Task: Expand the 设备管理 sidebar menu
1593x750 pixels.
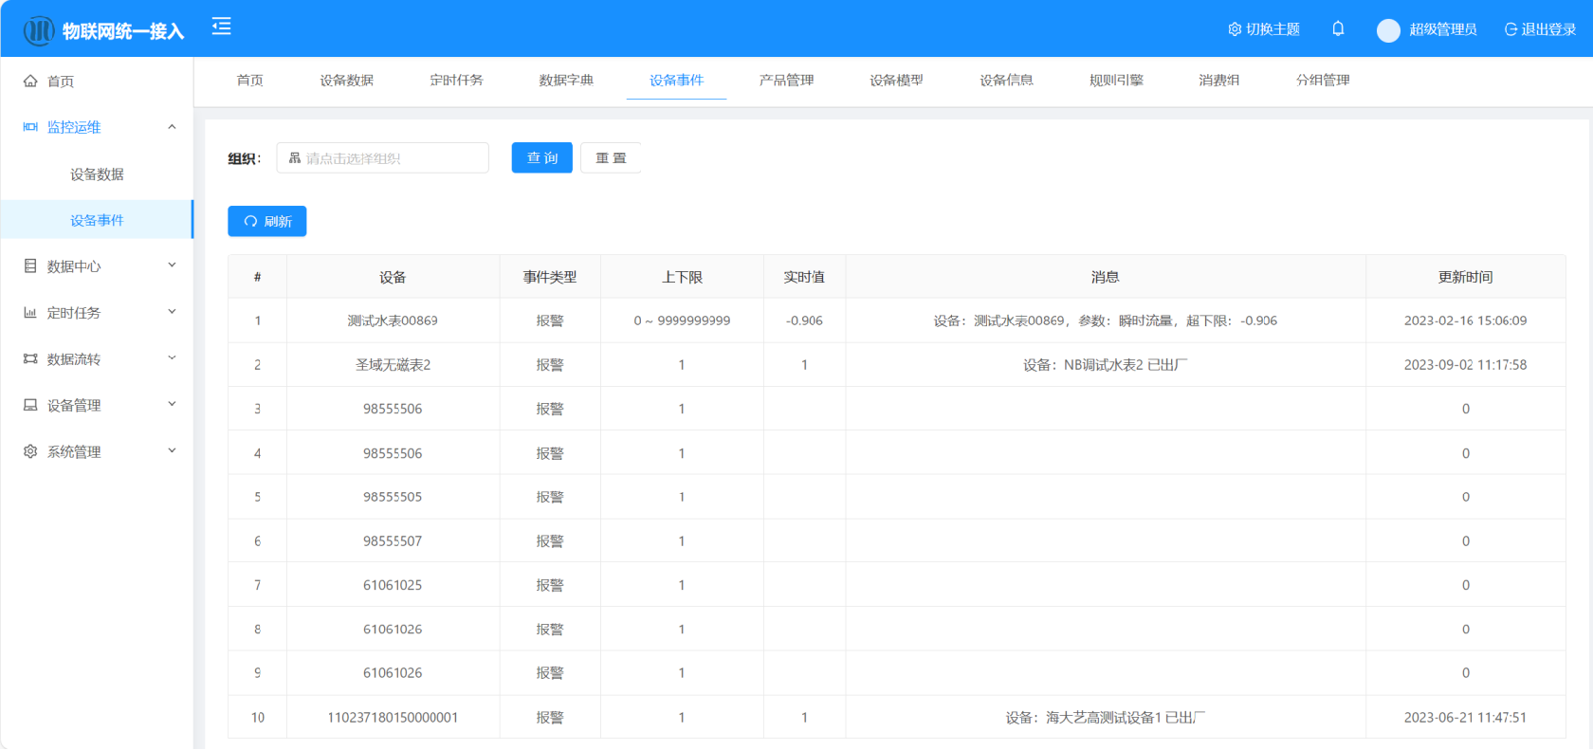Action: tap(172, 405)
